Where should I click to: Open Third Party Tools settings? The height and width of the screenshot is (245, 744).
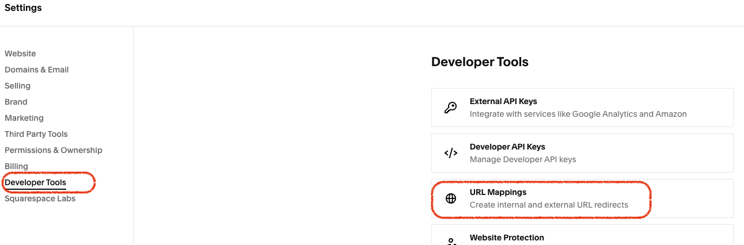[36, 134]
